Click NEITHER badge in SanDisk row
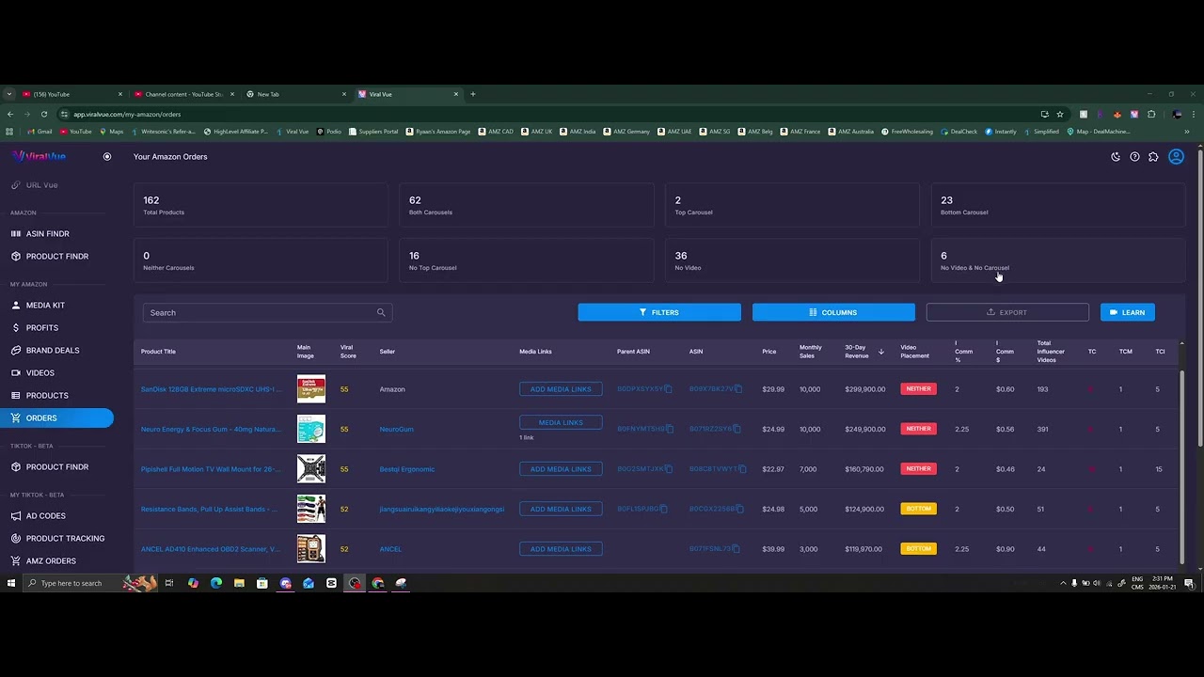Viewport: 1204px width, 677px height. tap(918, 389)
